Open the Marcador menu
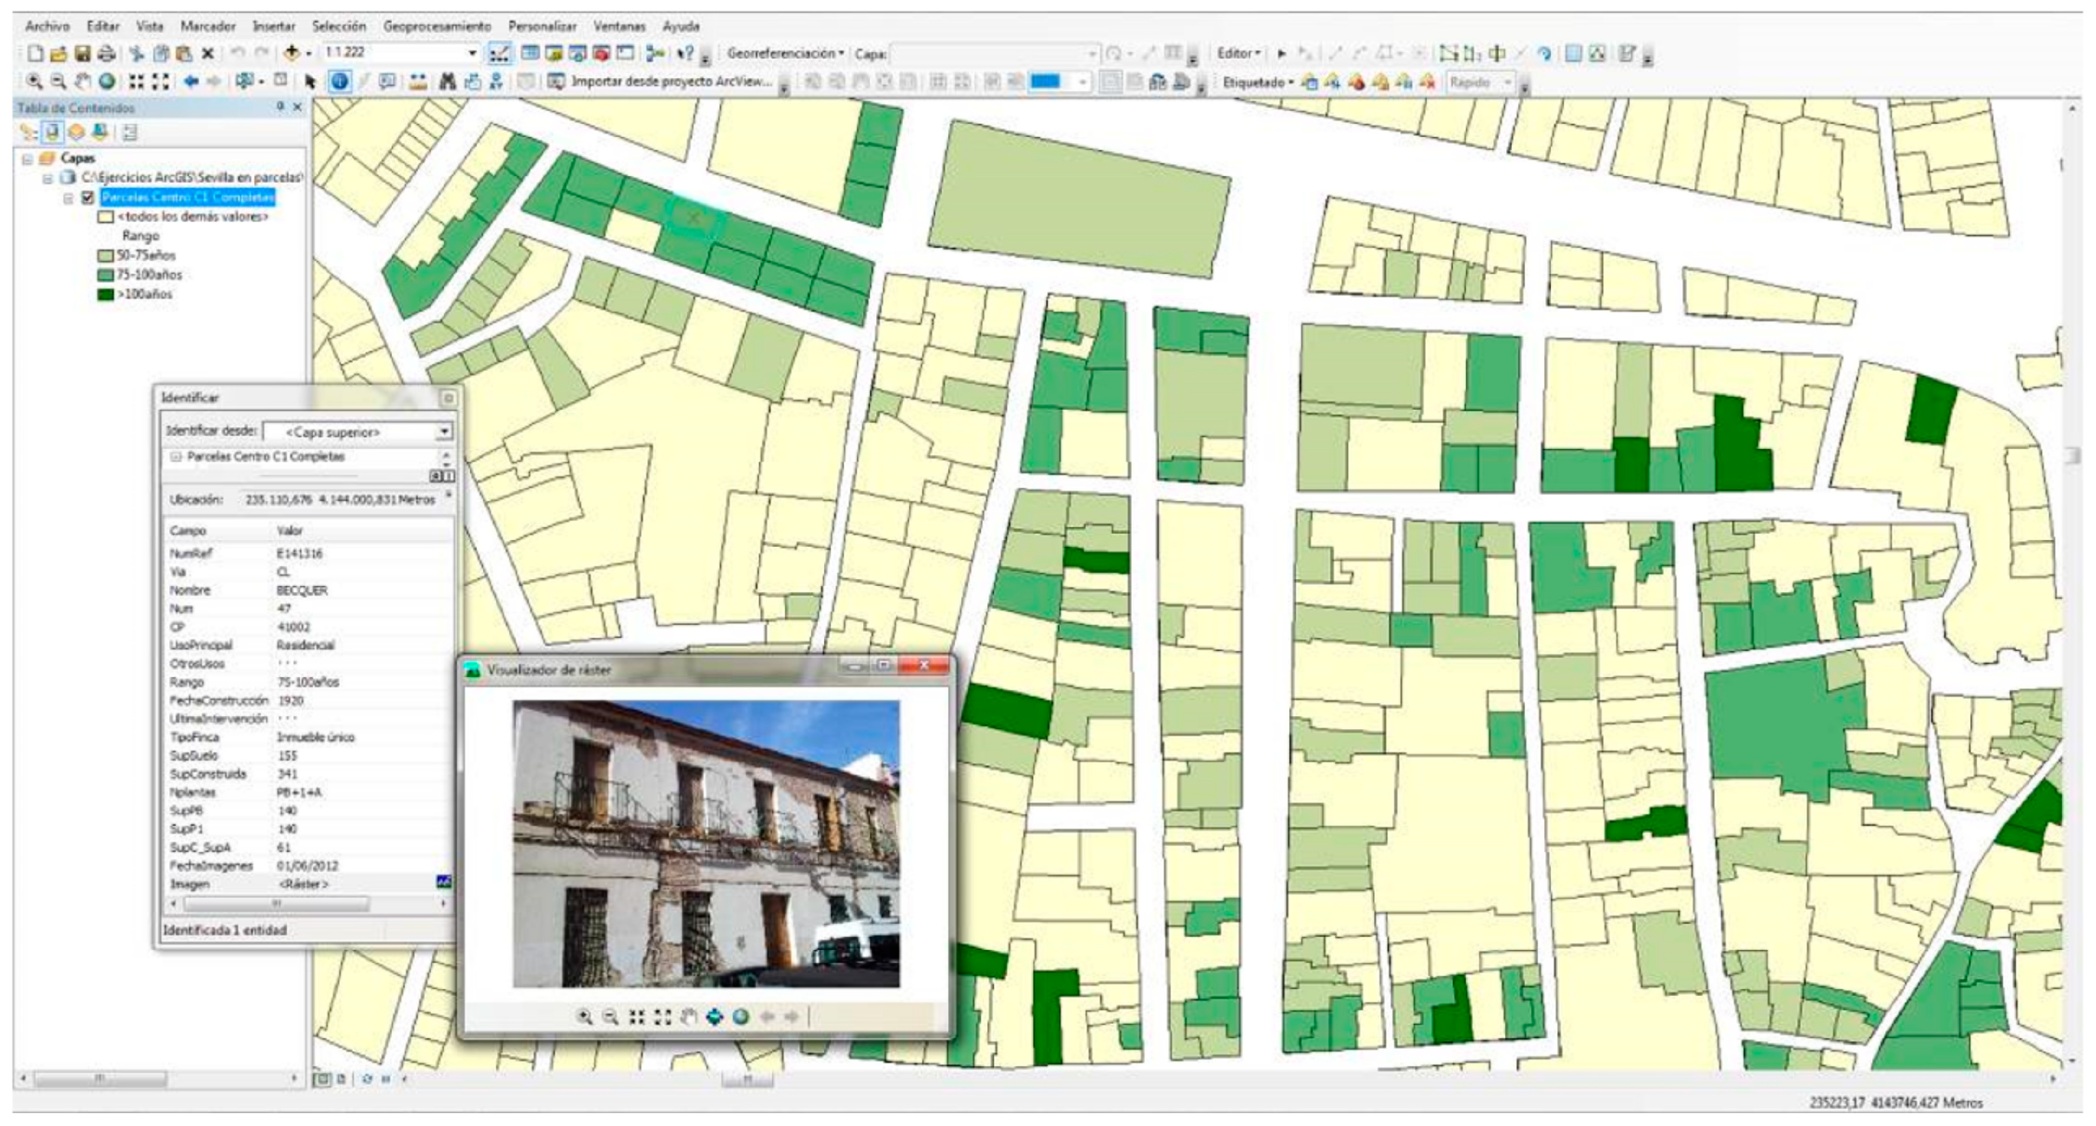The width and height of the screenshot is (2096, 1126). (208, 26)
